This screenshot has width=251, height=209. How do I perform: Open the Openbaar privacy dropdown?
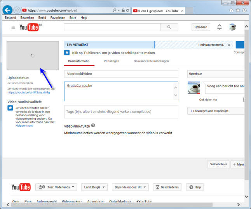[x=216, y=74]
